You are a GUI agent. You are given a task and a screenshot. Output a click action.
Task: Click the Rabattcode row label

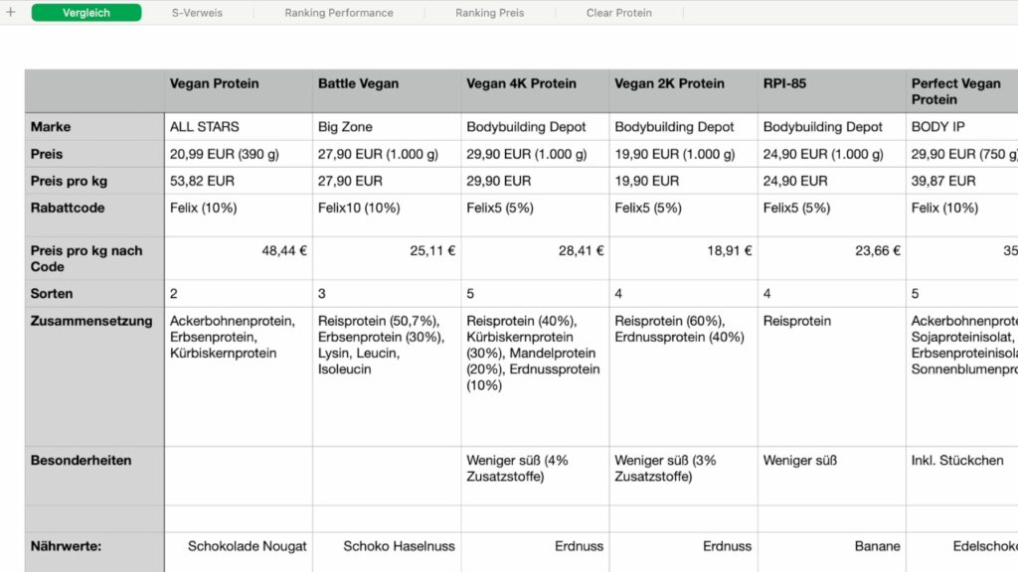pyautogui.click(x=94, y=215)
